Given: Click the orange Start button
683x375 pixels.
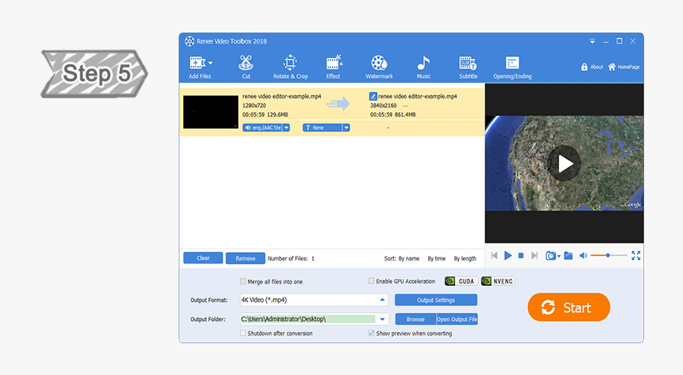Looking at the screenshot, I should (569, 307).
